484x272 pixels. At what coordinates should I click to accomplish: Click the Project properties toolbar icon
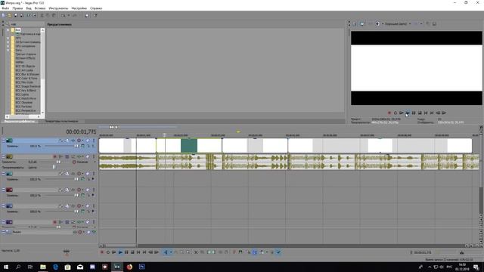click(34, 15)
